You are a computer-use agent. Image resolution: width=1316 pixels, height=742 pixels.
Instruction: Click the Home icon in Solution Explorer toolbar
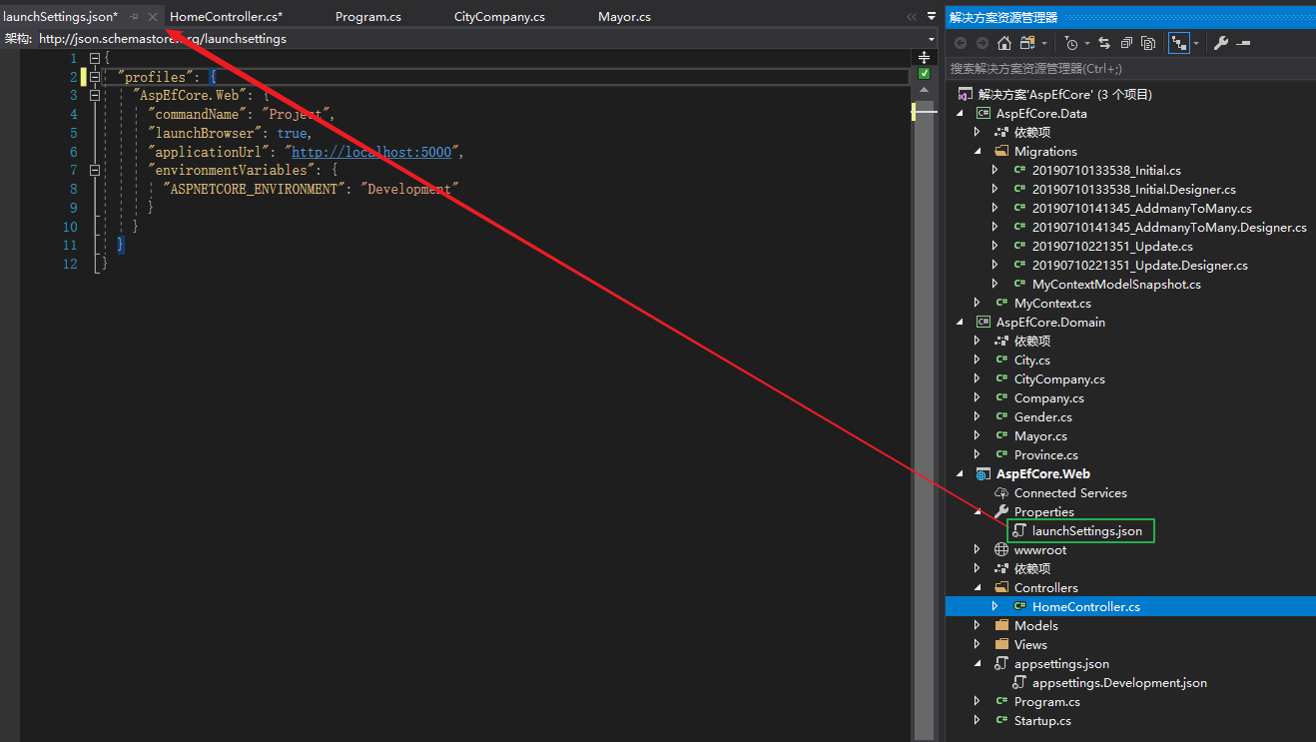click(x=1004, y=43)
